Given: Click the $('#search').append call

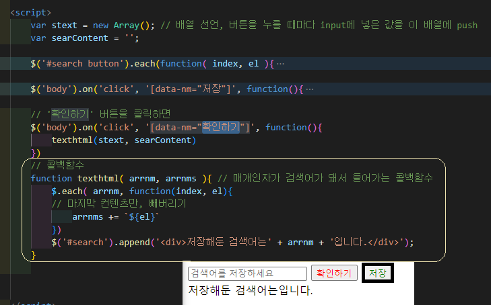Looking at the screenshot, I should [x=232, y=243].
